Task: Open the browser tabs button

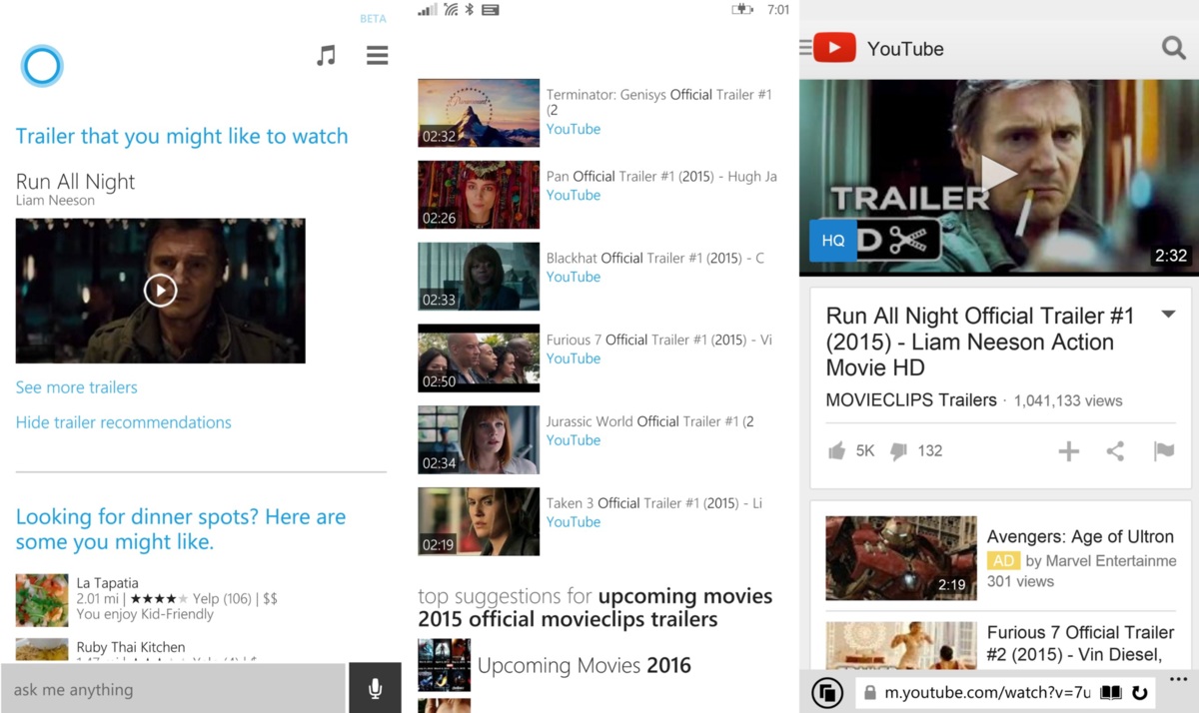Action: (827, 692)
